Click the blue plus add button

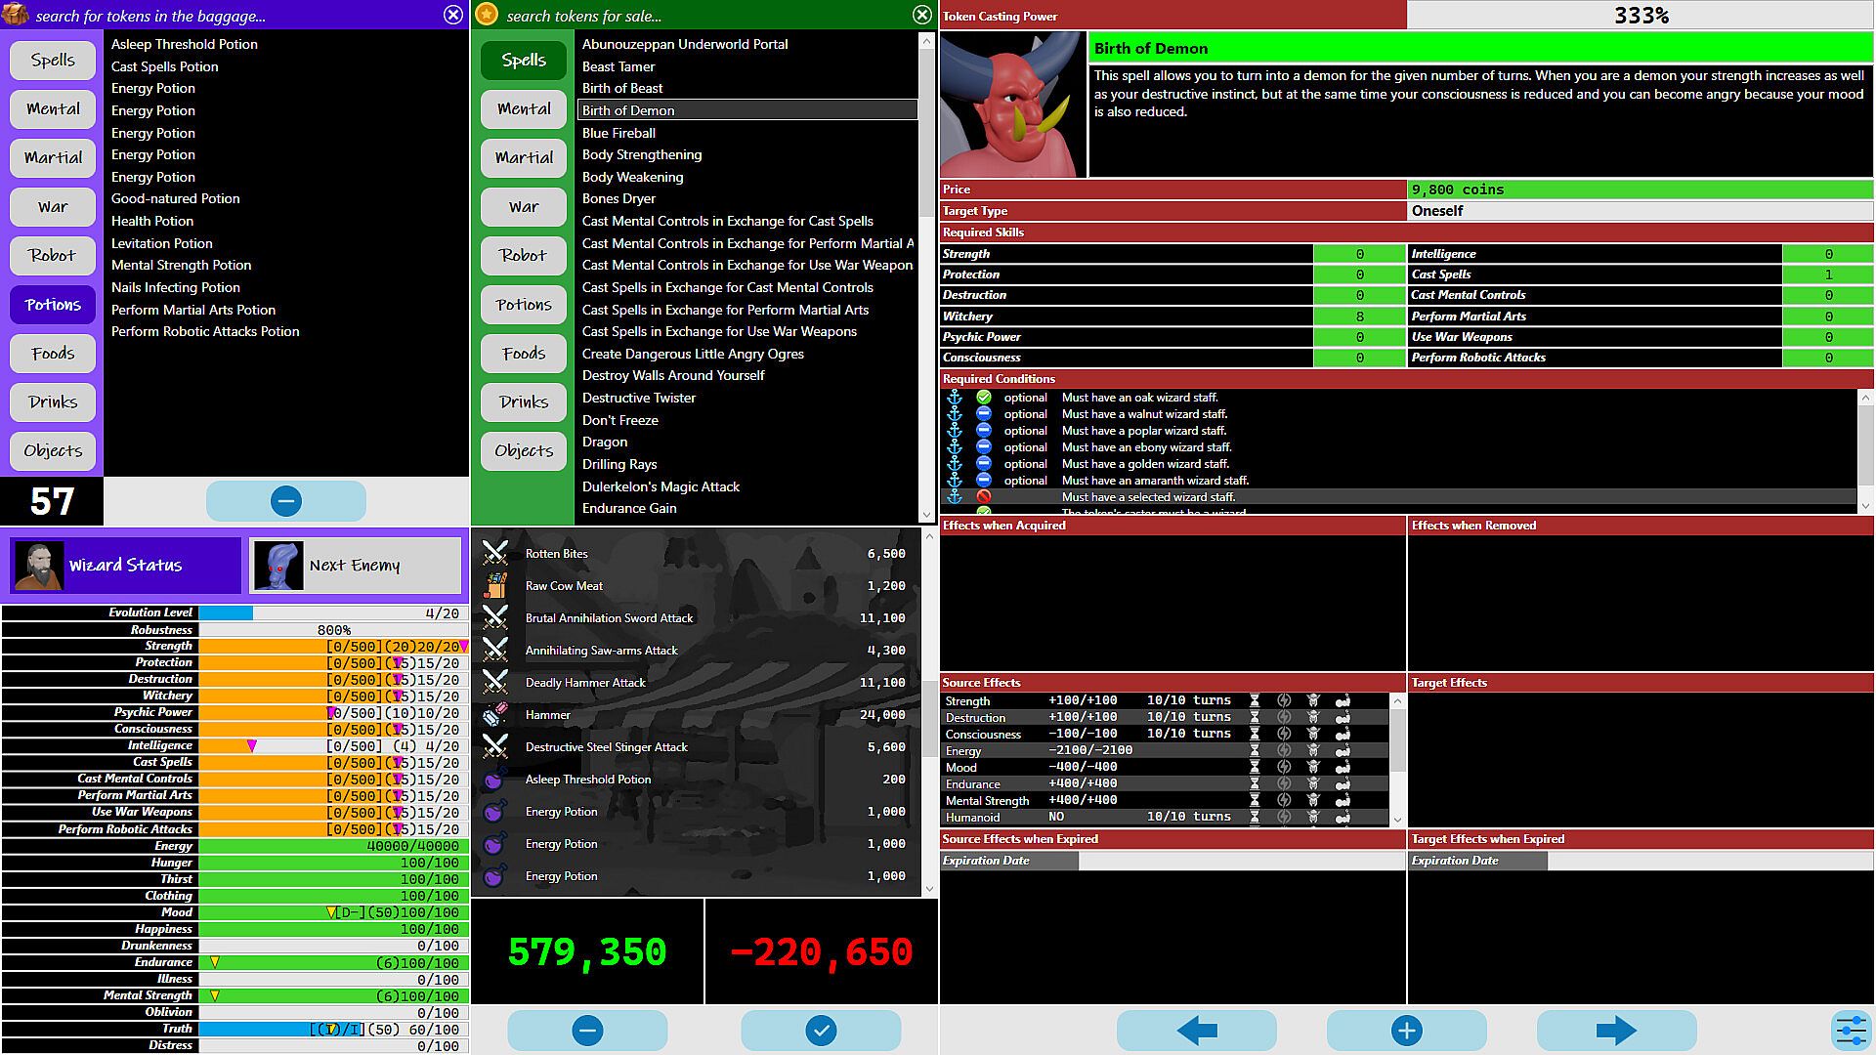coord(1406,1030)
